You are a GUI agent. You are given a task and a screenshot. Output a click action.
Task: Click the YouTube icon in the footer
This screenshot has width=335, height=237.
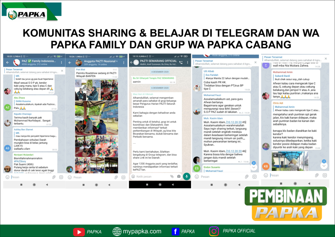pos(79,232)
